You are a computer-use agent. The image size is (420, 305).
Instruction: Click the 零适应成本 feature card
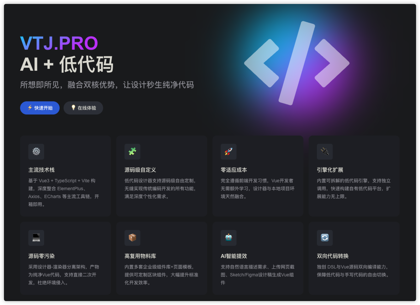tap(258, 175)
